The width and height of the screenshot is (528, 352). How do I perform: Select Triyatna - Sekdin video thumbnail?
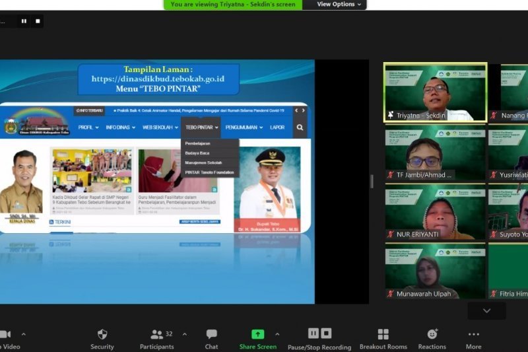(435, 92)
